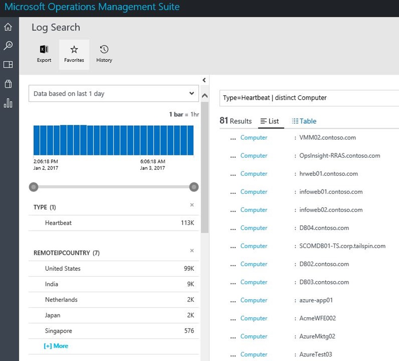Image resolution: width=399 pixels, height=361 pixels.
Task: Filter by United States country
Action: pos(113,269)
